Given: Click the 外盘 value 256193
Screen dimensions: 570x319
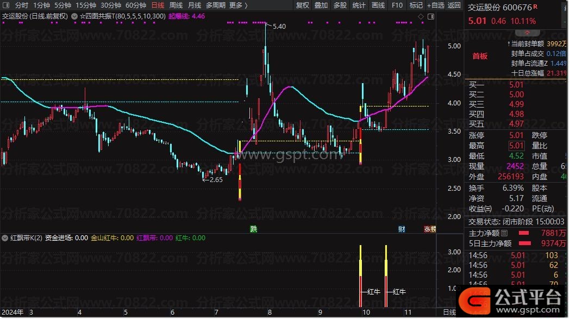Looking at the screenshot, I should coord(511,177).
